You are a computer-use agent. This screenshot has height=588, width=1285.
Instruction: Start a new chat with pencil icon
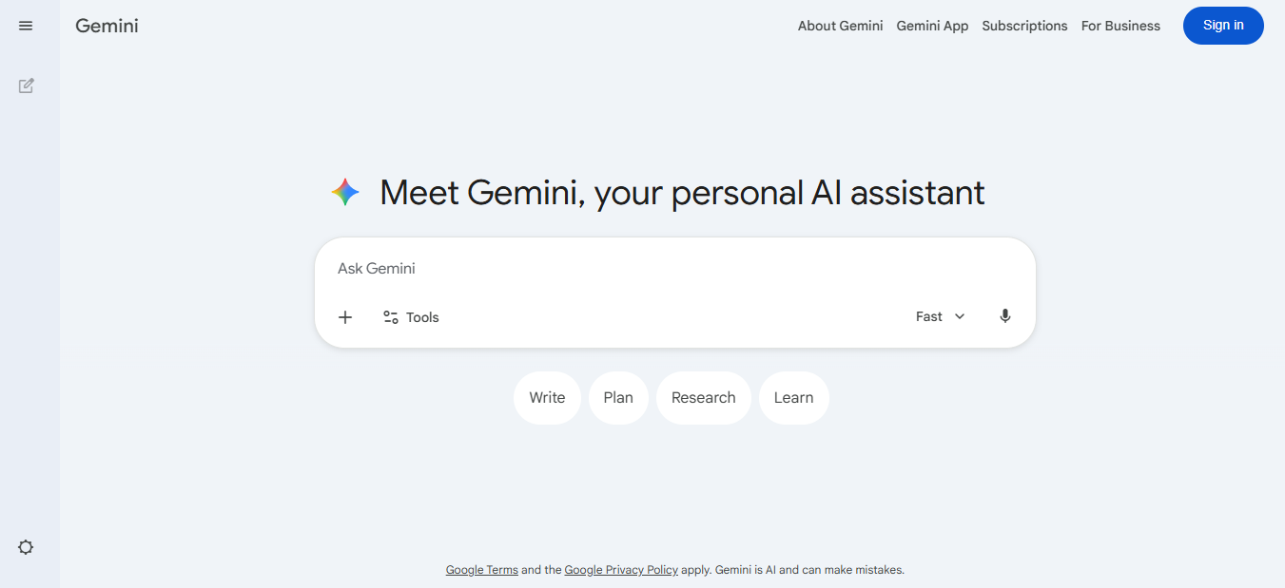tap(27, 85)
